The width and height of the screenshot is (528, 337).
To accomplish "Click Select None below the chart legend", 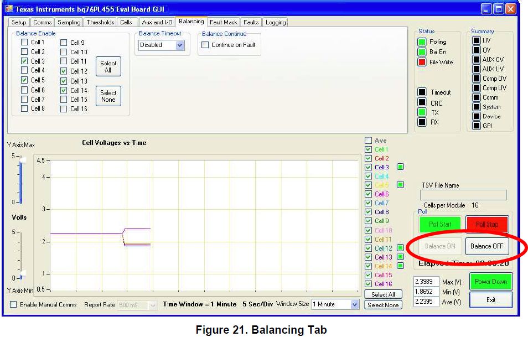I will pos(383,305).
